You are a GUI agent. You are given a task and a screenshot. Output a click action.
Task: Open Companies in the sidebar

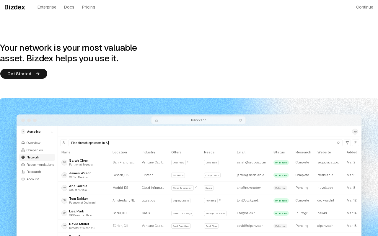37,150
